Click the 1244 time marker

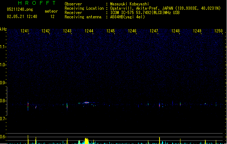coord(89,31)
